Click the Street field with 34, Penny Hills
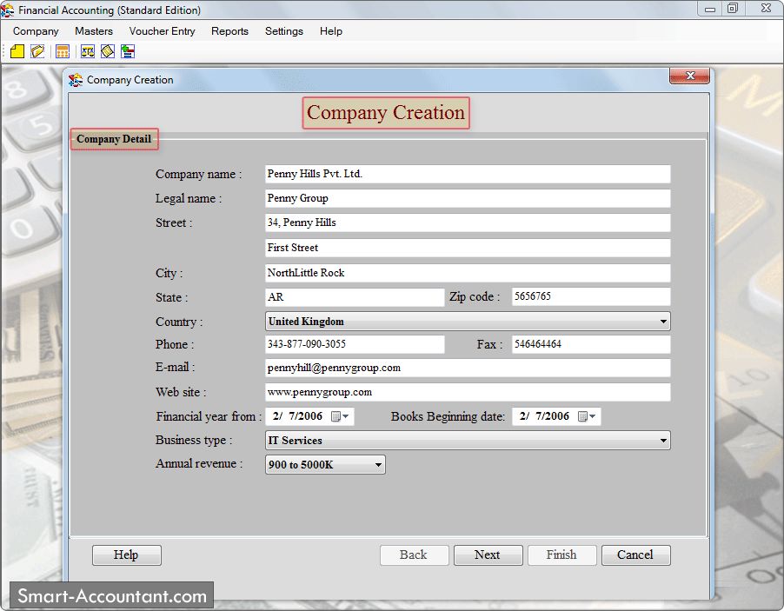The width and height of the screenshot is (784, 611). [x=468, y=223]
